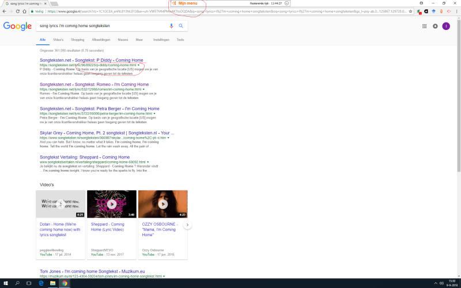Launch Microsoft Edge from taskbar
The height and width of the screenshot is (288, 461).
(x=41, y=283)
